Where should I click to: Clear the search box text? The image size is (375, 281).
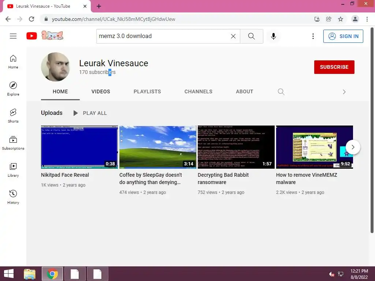pyautogui.click(x=233, y=36)
